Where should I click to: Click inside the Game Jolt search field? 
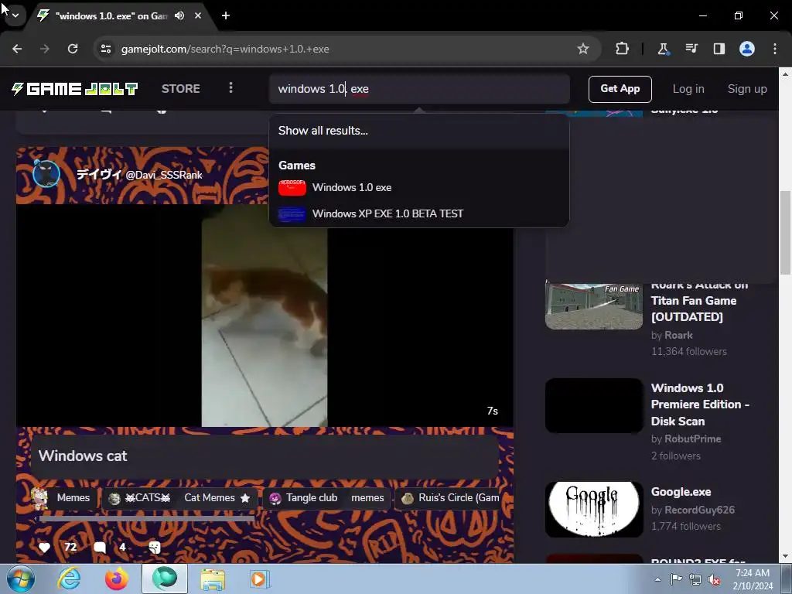click(419, 89)
